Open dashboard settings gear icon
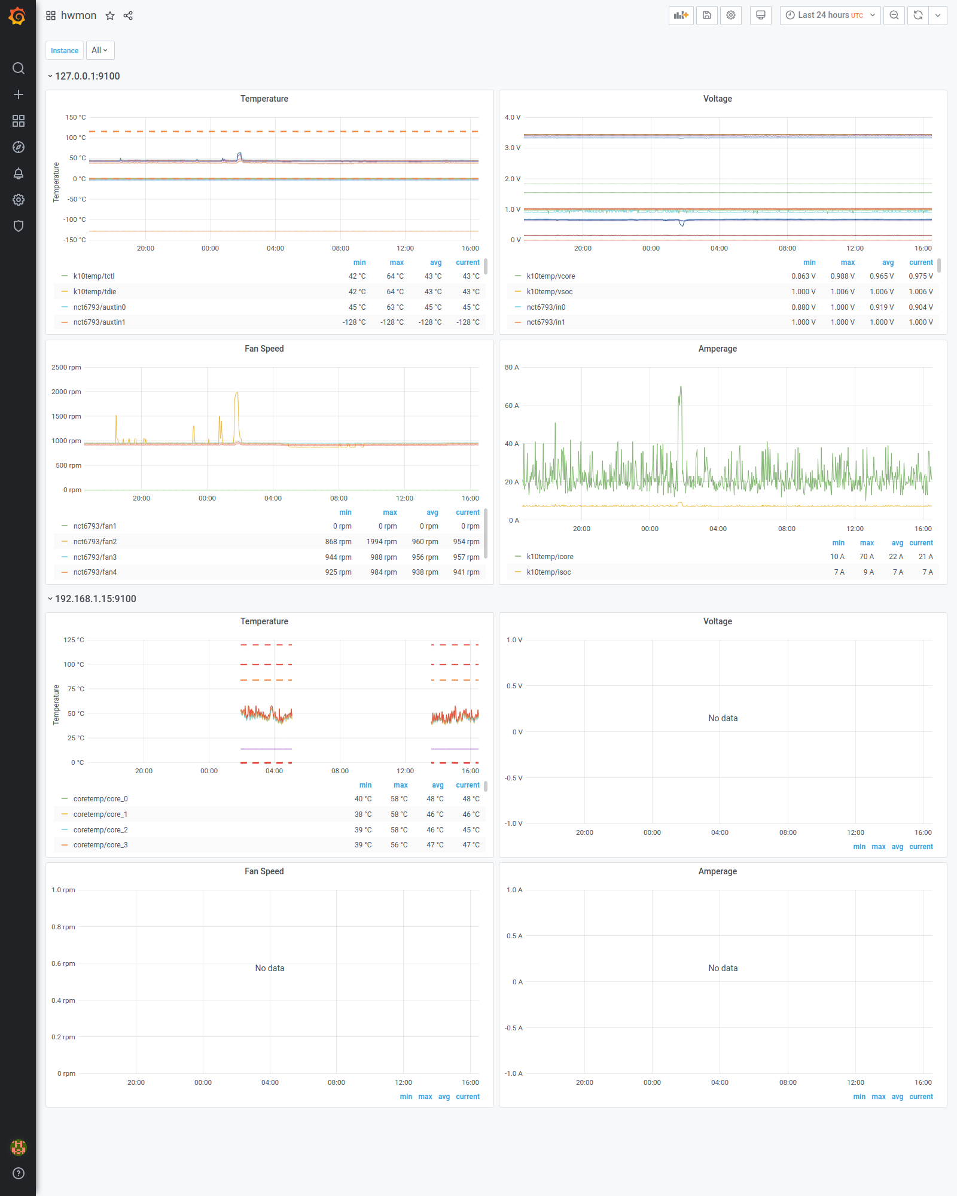Screen dimensions: 957x1196 [731, 16]
